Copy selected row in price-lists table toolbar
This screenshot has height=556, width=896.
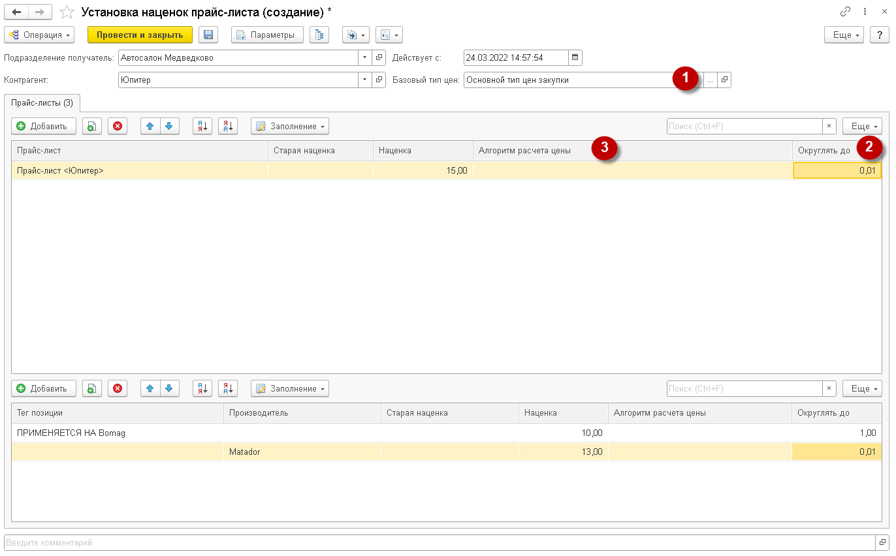tap(92, 126)
